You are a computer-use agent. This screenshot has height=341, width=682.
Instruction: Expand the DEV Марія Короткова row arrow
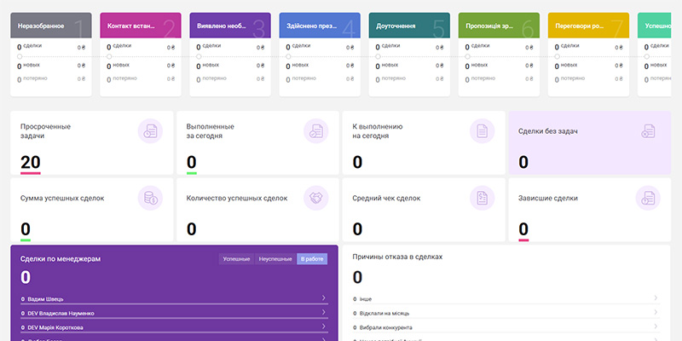324,326
